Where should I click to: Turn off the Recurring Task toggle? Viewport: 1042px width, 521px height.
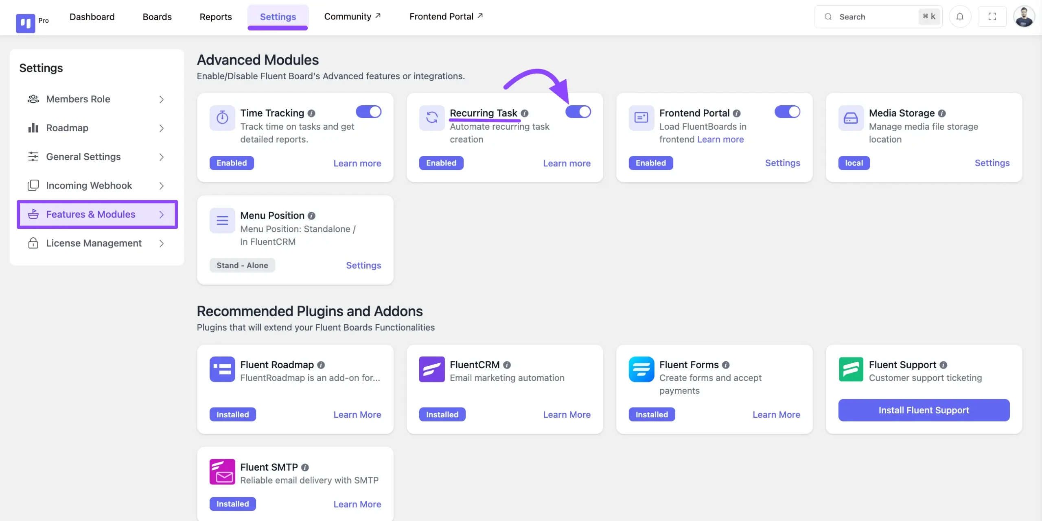coord(578,112)
